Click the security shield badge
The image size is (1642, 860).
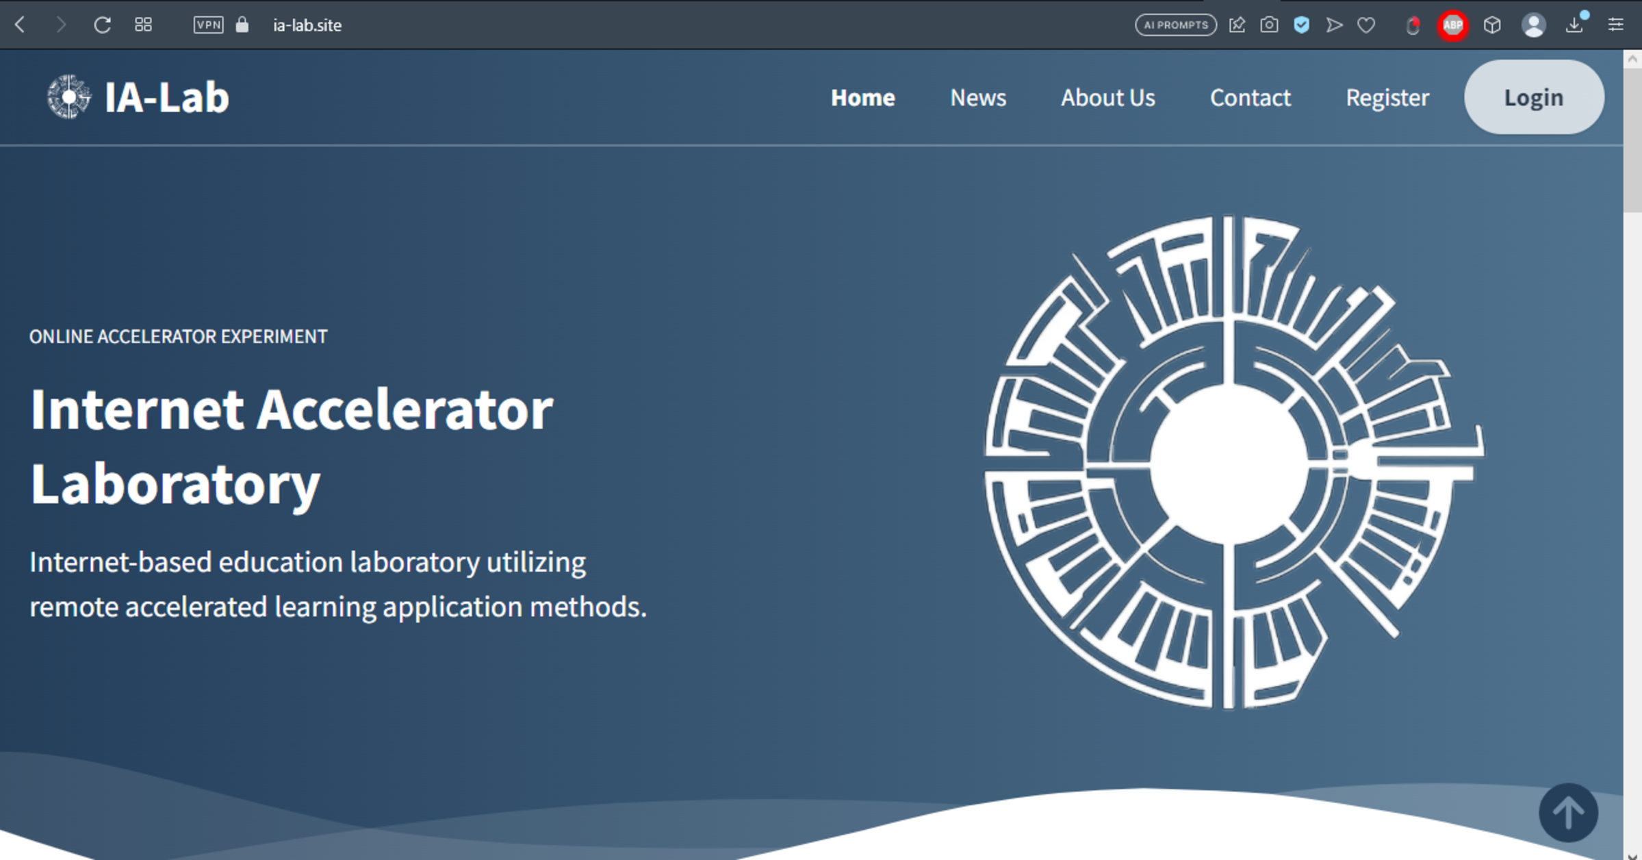(1301, 25)
